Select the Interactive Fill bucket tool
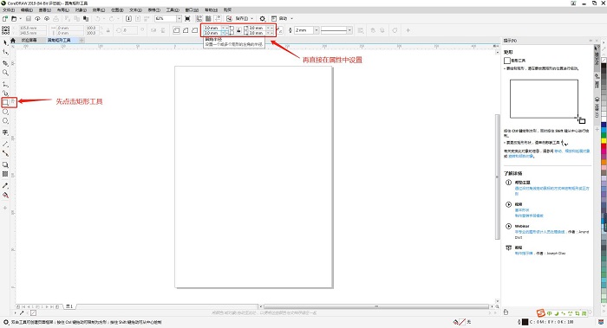Screen dimensions: 607x328 [5, 195]
